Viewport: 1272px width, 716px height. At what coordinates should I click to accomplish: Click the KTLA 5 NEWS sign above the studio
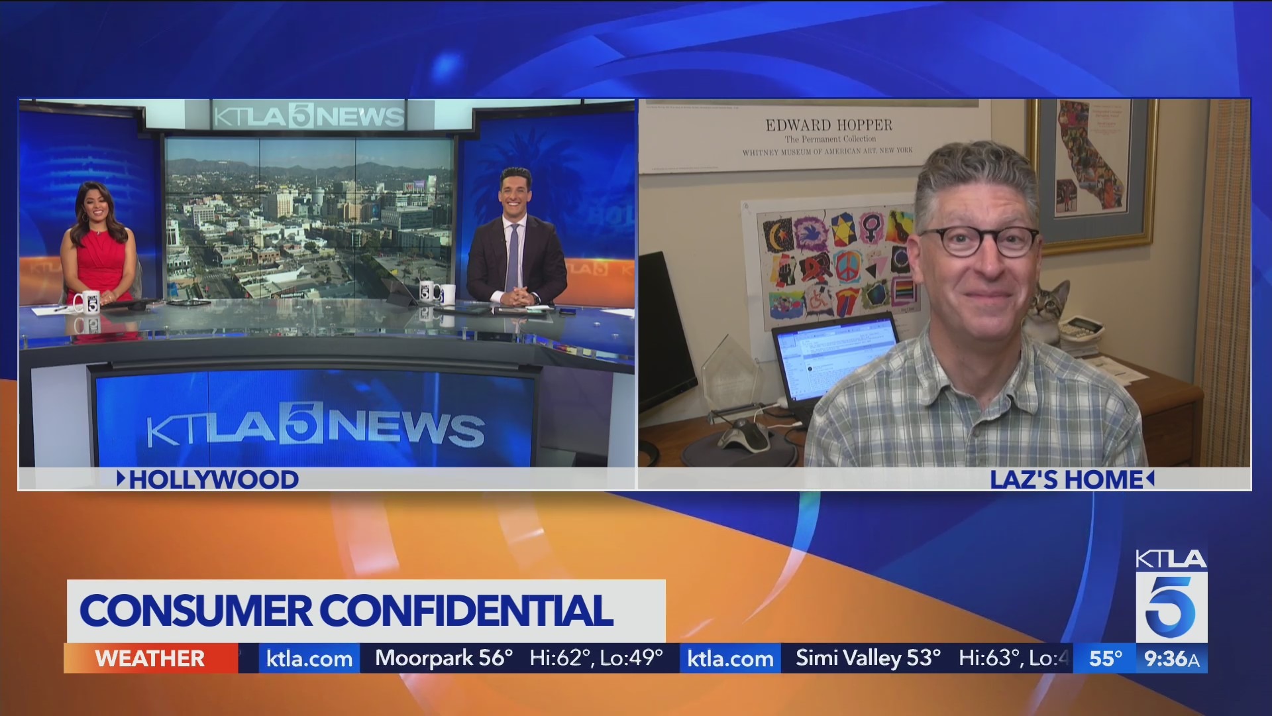point(309,116)
